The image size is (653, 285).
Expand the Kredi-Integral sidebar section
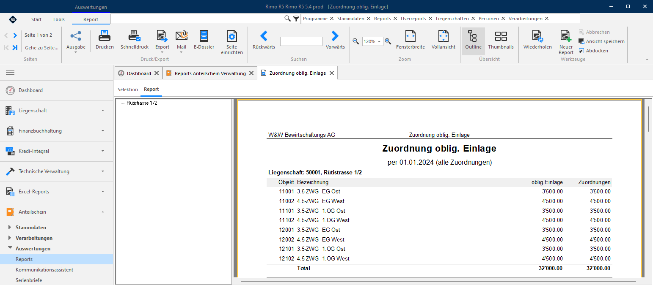pyautogui.click(x=103, y=151)
